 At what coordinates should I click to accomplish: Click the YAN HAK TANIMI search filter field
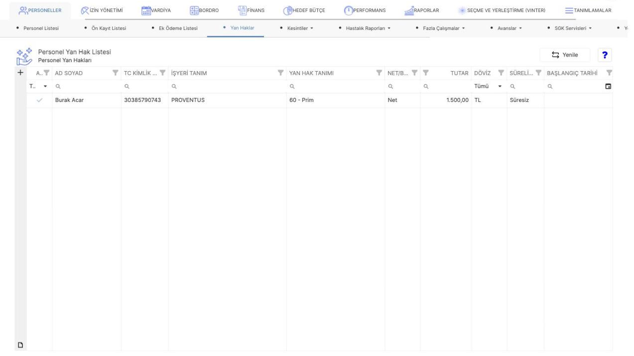(336, 86)
